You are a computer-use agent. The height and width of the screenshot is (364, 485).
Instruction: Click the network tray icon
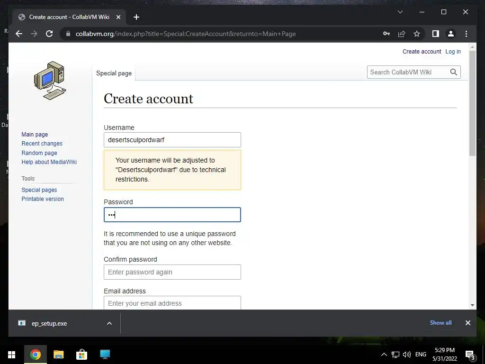pyautogui.click(x=395, y=355)
